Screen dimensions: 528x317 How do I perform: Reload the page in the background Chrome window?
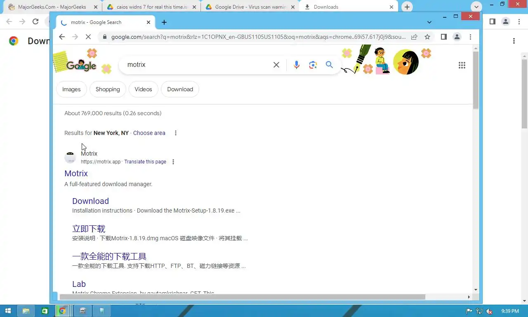click(x=35, y=21)
